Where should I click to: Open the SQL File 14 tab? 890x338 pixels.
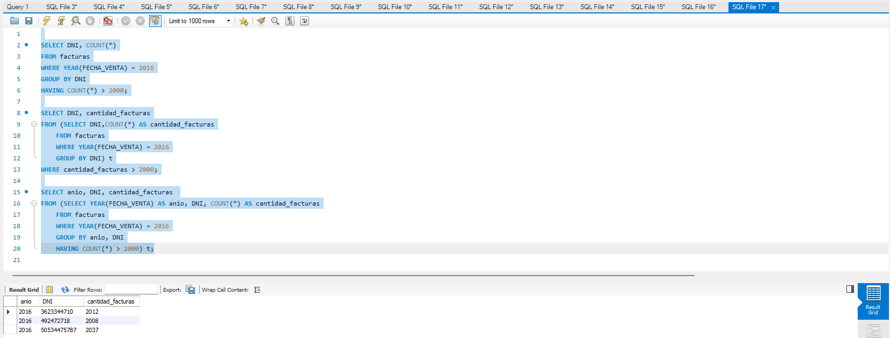(597, 7)
